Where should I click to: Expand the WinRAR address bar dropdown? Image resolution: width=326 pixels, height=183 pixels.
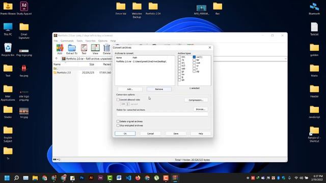pyautogui.click(x=285, y=59)
